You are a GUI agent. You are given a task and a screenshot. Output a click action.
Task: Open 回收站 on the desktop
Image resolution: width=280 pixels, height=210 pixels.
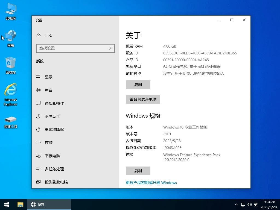pyautogui.click(x=10, y=65)
